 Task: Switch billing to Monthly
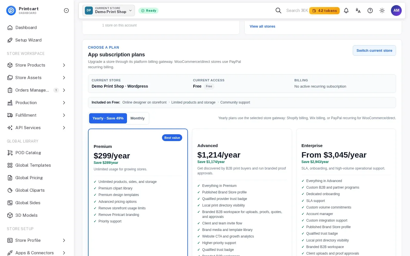point(138,118)
